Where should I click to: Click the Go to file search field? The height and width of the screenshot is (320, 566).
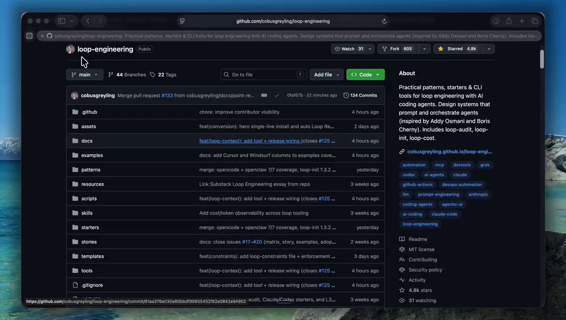tap(264, 74)
